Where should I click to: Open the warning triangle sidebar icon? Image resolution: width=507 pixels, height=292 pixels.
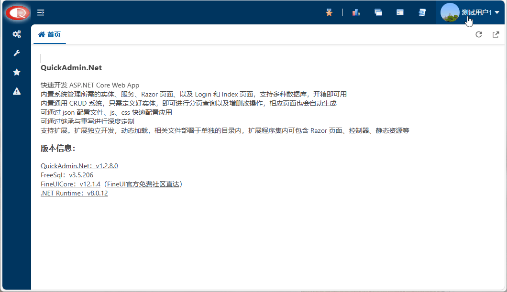(x=17, y=91)
